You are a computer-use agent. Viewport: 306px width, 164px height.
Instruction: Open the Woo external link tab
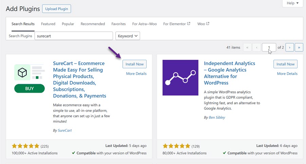point(203,24)
